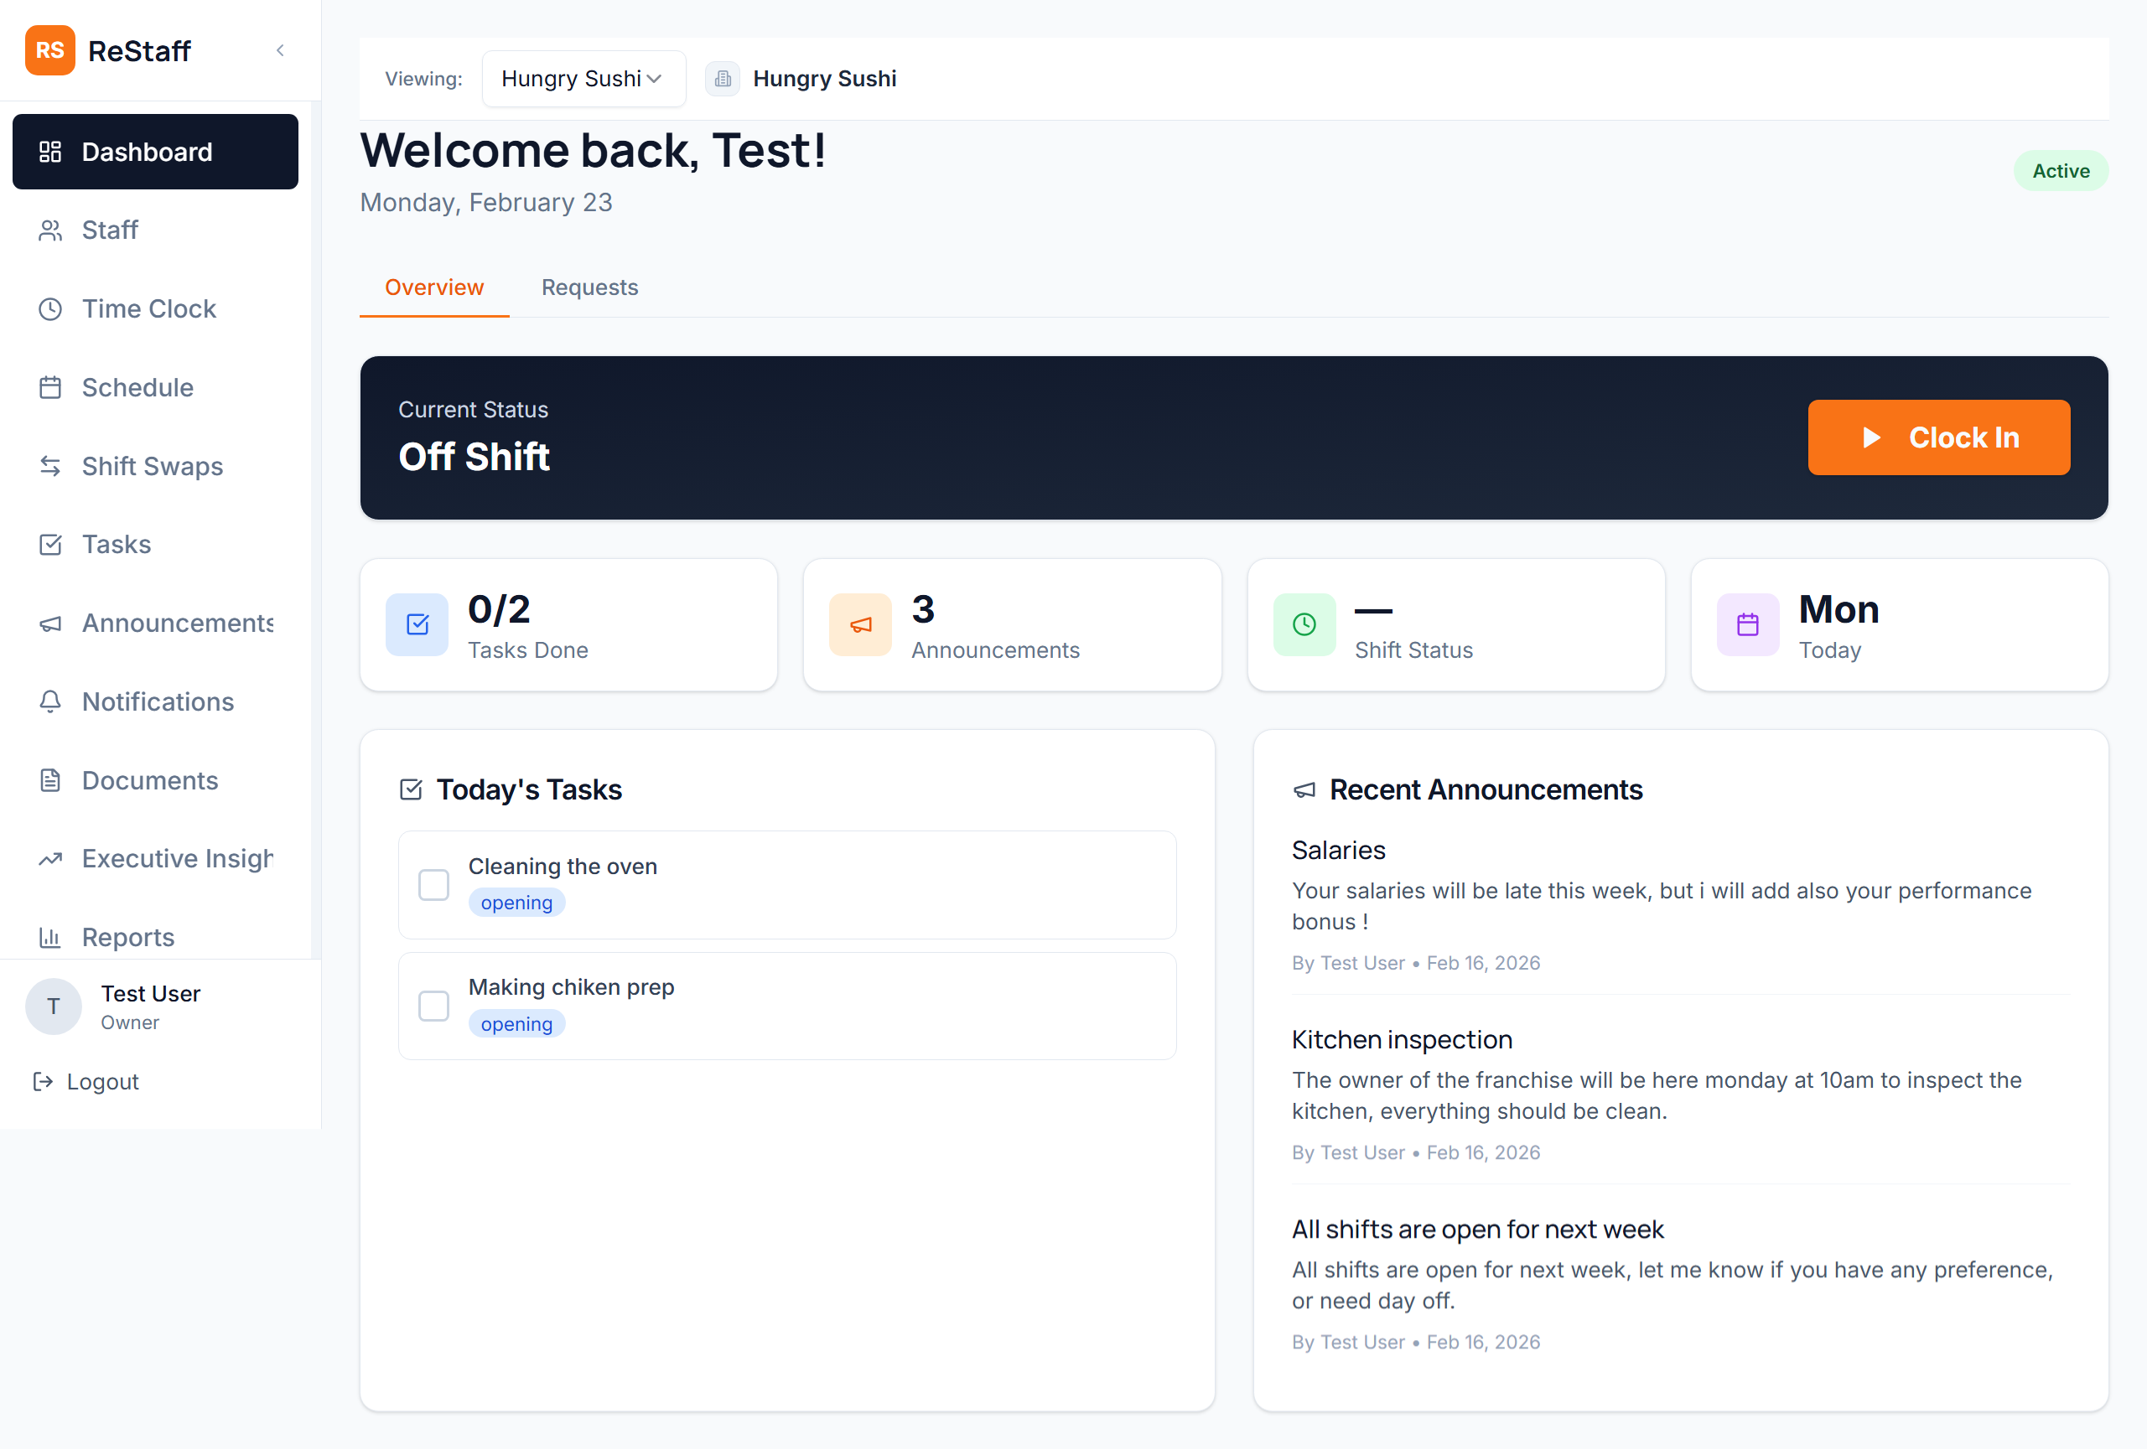
Task: Click the Shift Swaps arrows icon
Action: pyautogui.click(x=51, y=465)
